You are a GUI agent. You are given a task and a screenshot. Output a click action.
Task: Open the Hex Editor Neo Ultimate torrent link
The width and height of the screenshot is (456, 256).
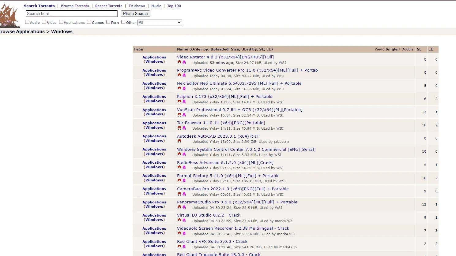(239, 83)
